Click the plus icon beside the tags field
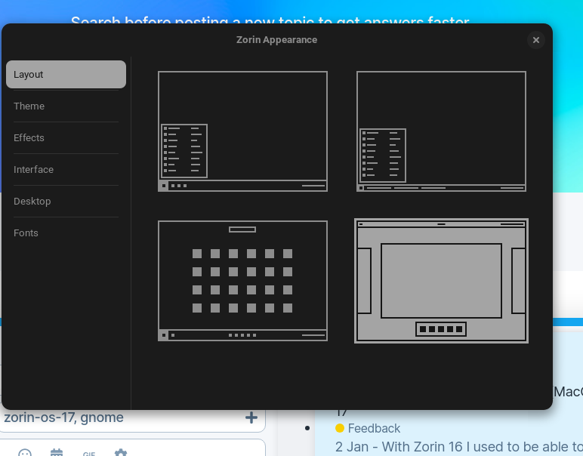 pyautogui.click(x=251, y=417)
